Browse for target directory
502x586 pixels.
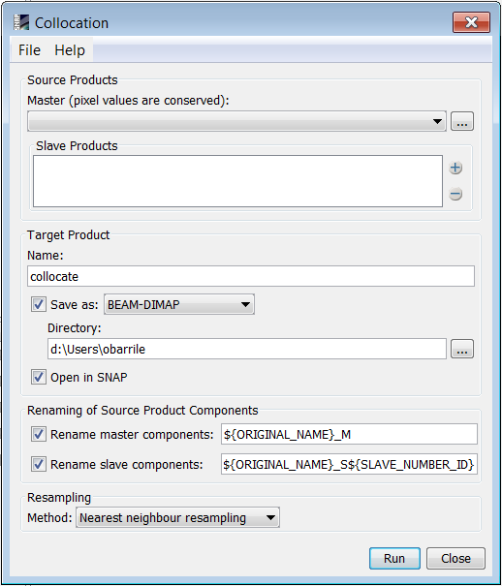click(462, 349)
